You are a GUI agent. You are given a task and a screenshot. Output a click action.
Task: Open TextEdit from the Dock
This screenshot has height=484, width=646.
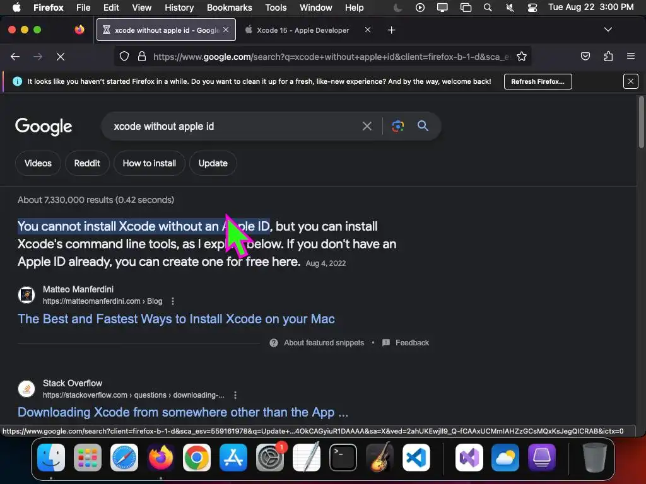pos(306,458)
